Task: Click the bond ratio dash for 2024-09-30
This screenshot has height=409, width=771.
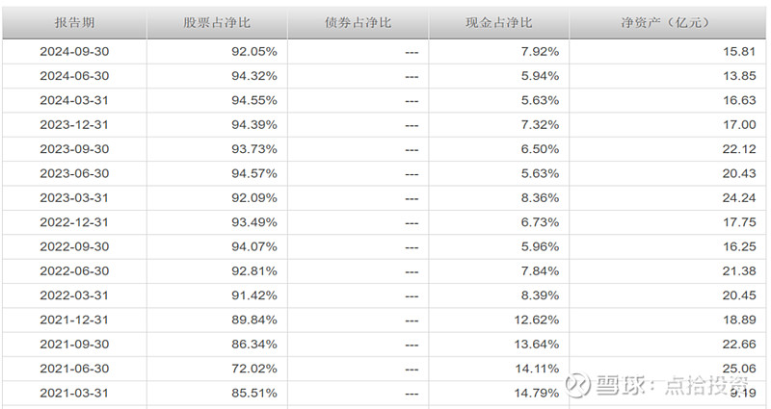Action: click(412, 51)
